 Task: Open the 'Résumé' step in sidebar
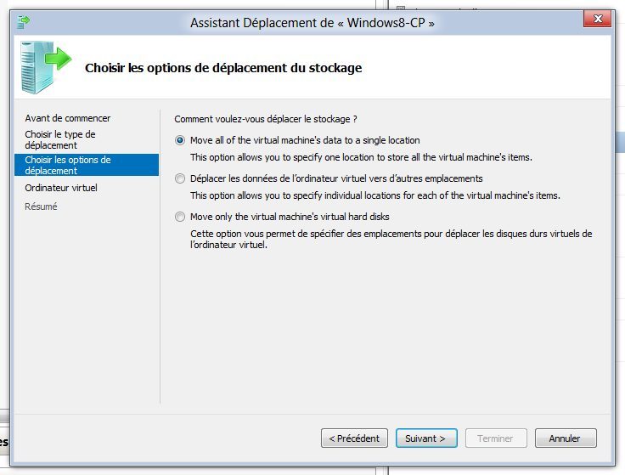tap(41, 206)
